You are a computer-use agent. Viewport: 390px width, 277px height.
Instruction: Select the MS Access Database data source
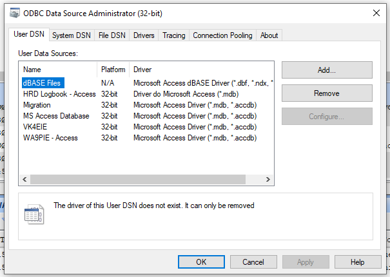(56, 116)
